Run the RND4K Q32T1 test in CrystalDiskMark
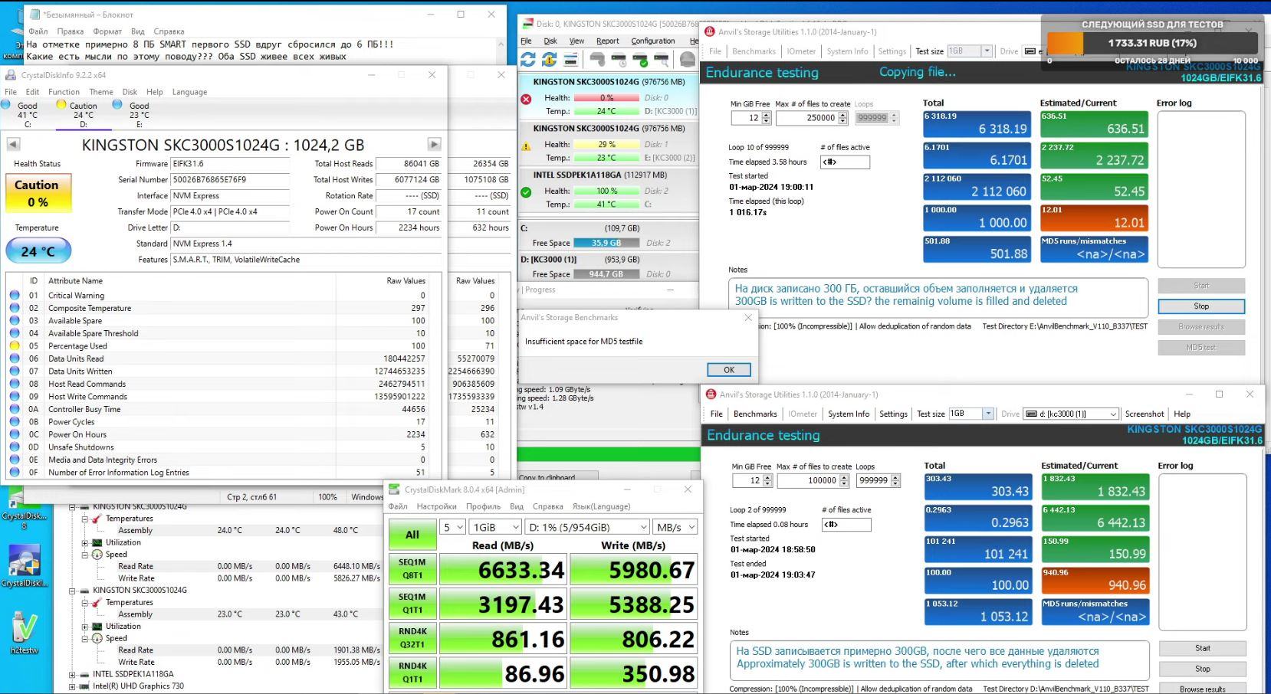Viewport: 1271px width, 694px height. click(412, 638)
